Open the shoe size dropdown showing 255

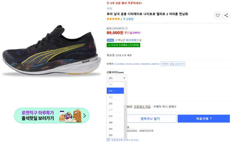117,78
